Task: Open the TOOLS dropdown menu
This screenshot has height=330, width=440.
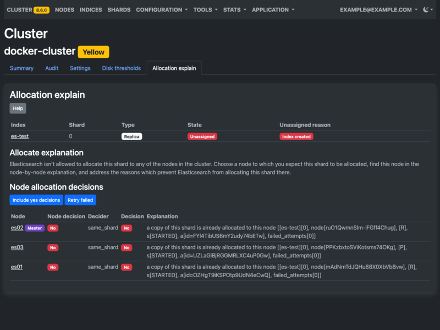Action: click(x=203, y=9)
